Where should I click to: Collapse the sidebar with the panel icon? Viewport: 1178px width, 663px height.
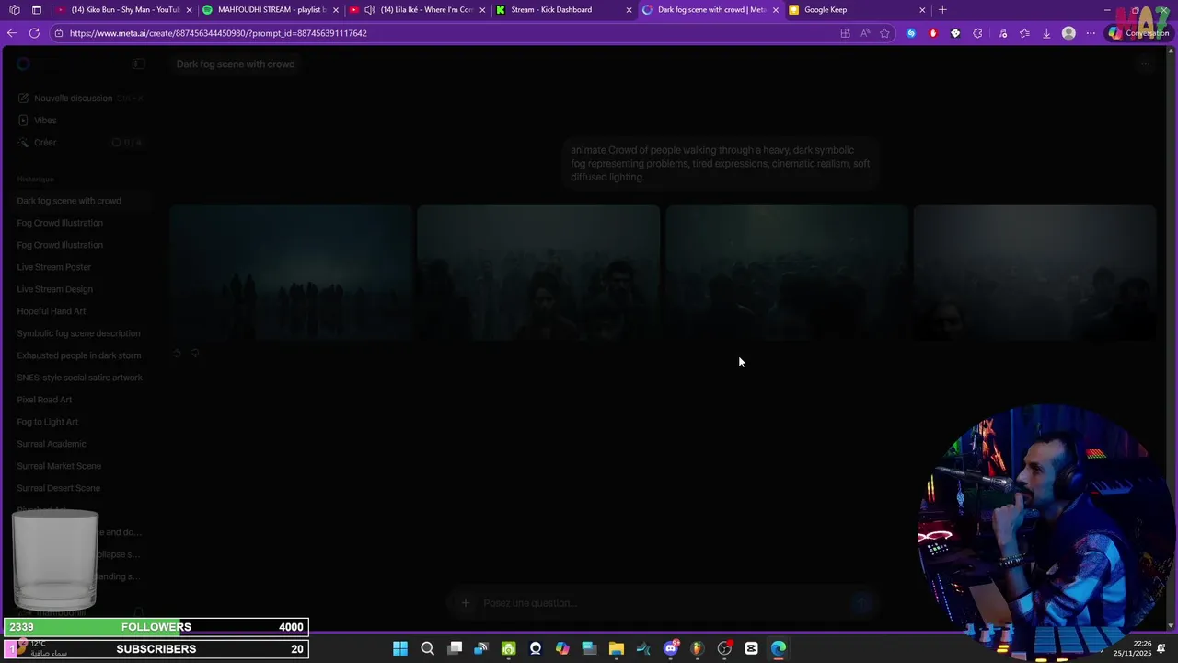(x=138, y=64)
